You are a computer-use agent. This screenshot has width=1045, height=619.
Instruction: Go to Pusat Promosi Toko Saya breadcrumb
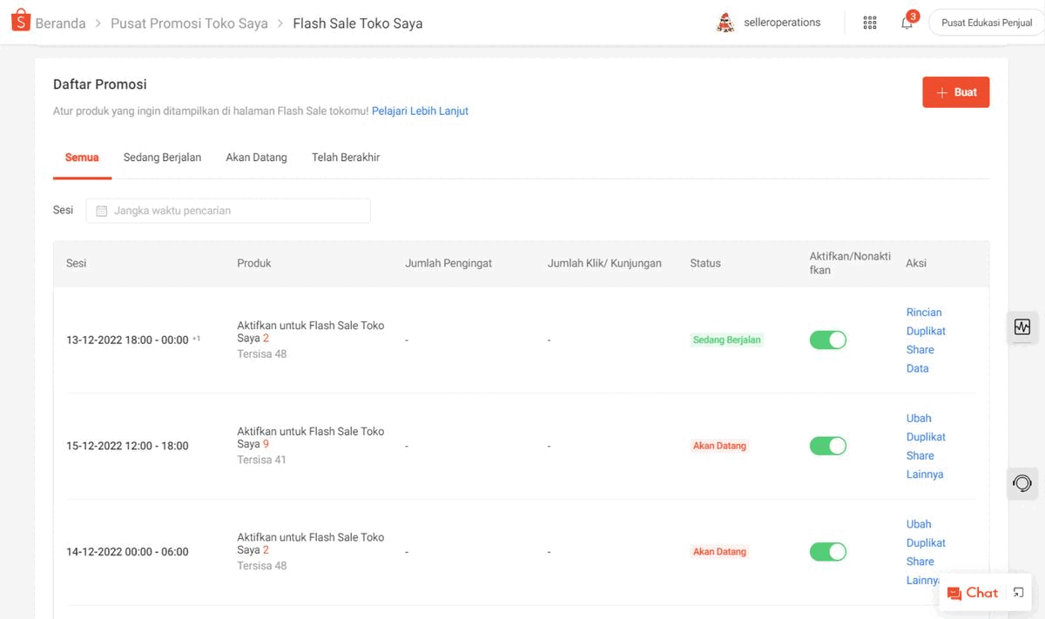pyautogui.click(x=189, y=24)
